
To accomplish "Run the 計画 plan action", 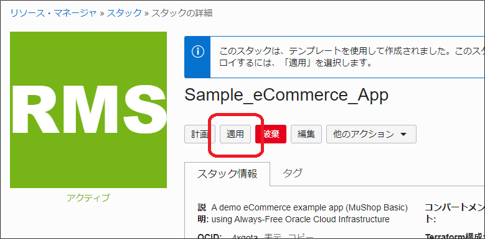I will pos(200,134).
